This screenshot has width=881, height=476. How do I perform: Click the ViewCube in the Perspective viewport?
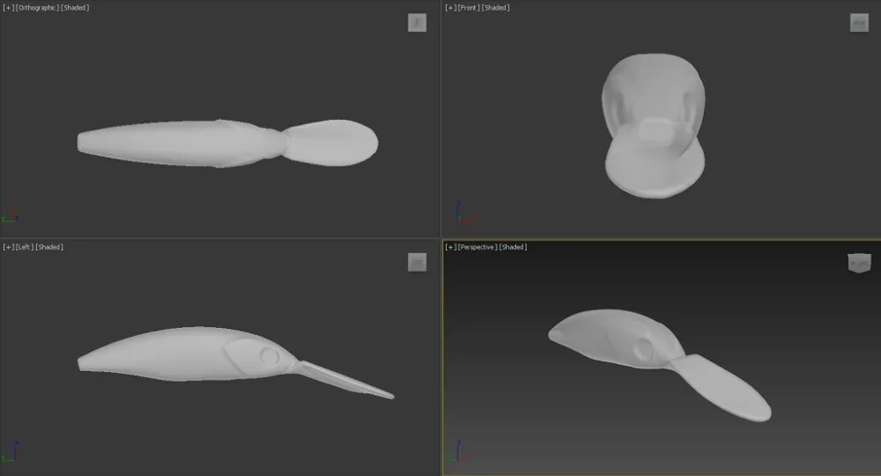pos(858,263)
